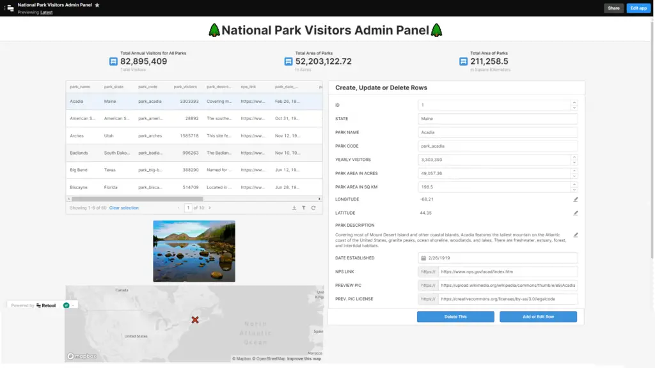The height and width of the screenshot is (368, 655).
Task: Select the Acadia row in the table
Action: 194,102
